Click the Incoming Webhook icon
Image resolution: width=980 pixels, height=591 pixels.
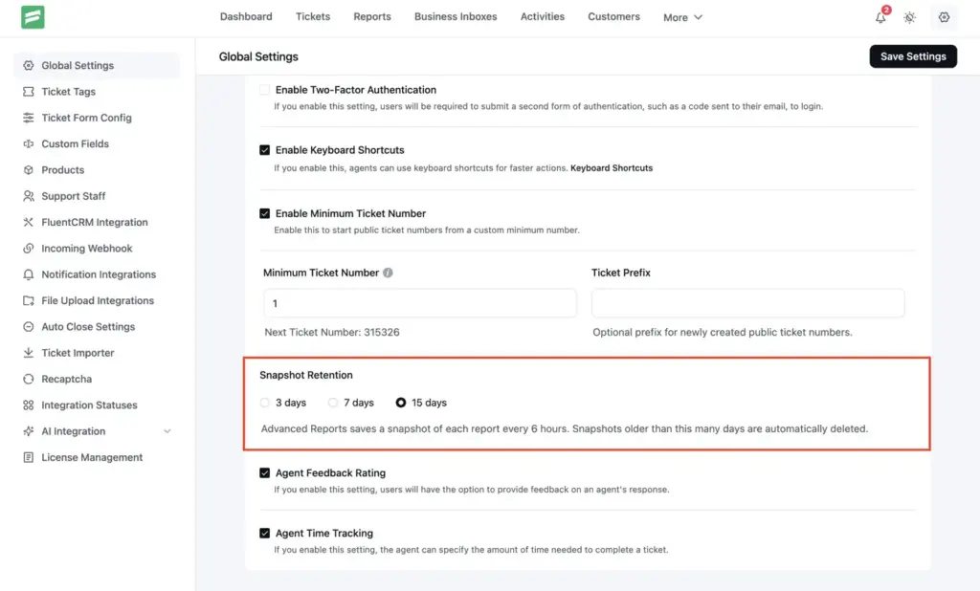pyautogui.click(x=28, y=248)
